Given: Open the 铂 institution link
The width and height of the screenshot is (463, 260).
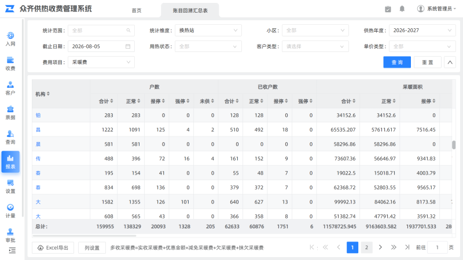Looking at the screenshot, I should pyautogui.click(x=38, y=115).
